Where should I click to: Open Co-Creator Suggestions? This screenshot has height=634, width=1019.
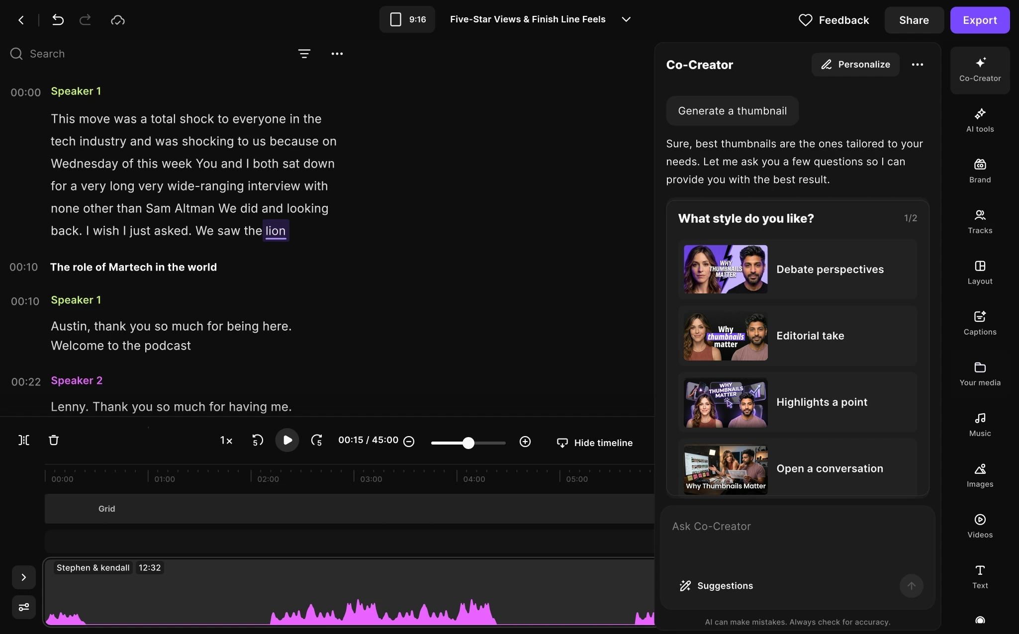coord(716,586)
